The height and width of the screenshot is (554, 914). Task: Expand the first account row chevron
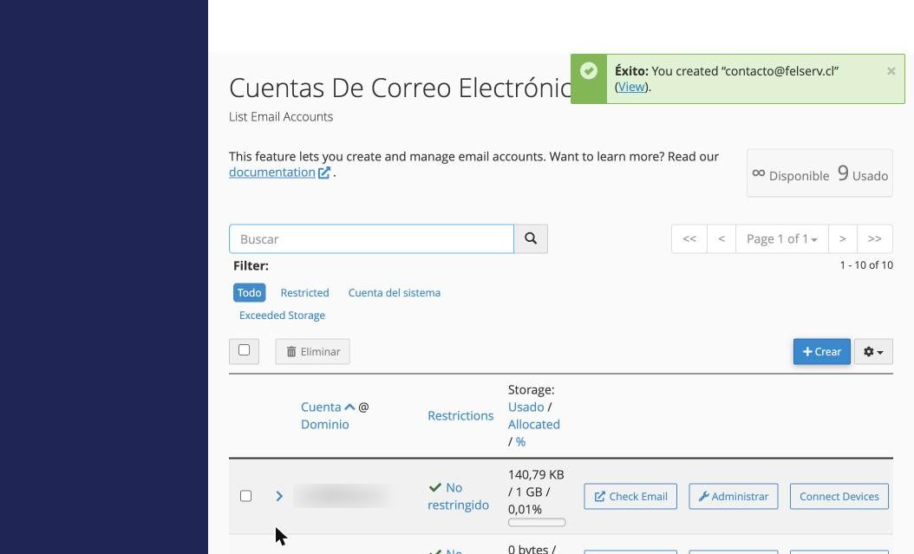279,496
